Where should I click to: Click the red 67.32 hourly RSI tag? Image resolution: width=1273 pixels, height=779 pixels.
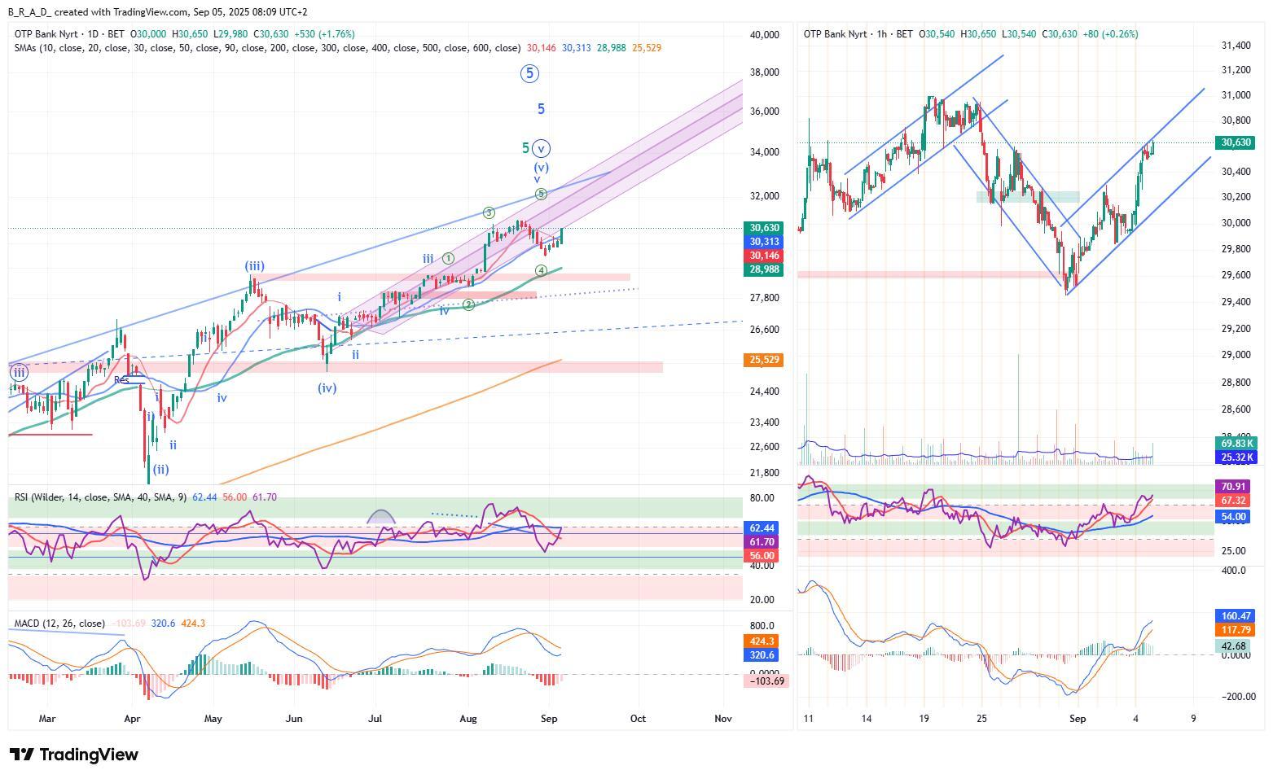click(x=1234, y=501)
